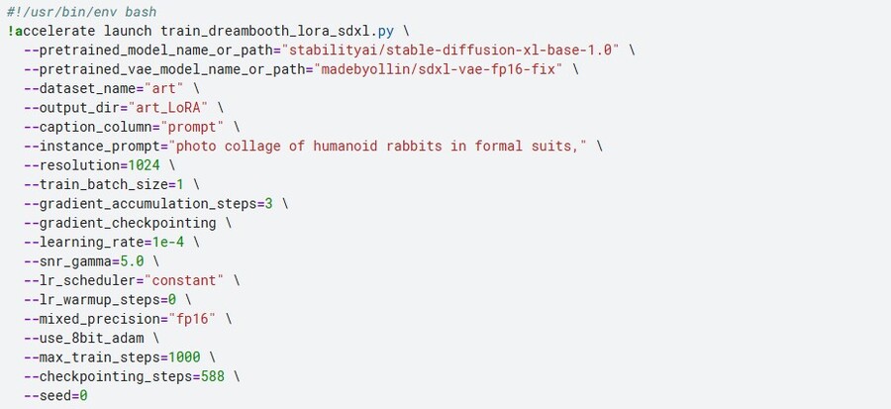891x409 pixels.
Task: Click the mixed_precision value "fp16"
Action: click(196, 319)
